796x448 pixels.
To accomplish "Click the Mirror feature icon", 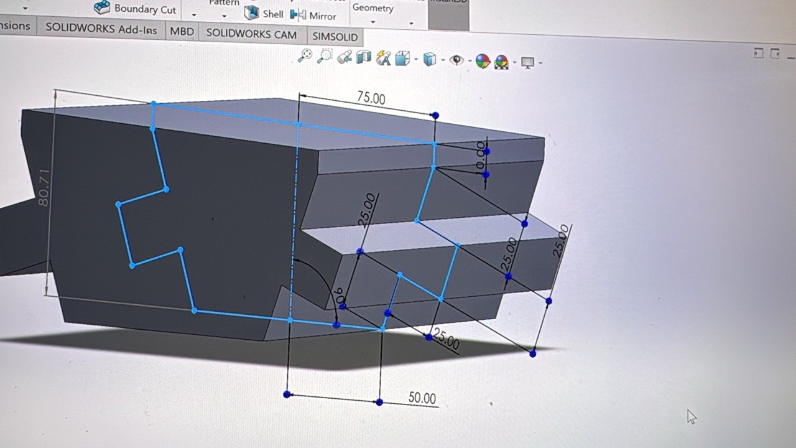I will (x=298, y=14).
